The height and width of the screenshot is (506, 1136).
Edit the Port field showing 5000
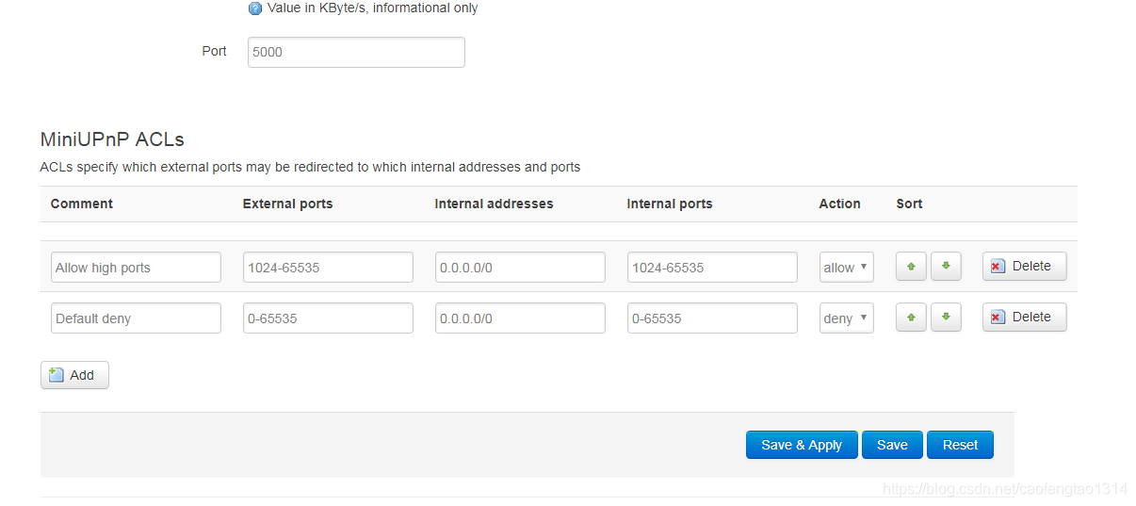[356, 52]
